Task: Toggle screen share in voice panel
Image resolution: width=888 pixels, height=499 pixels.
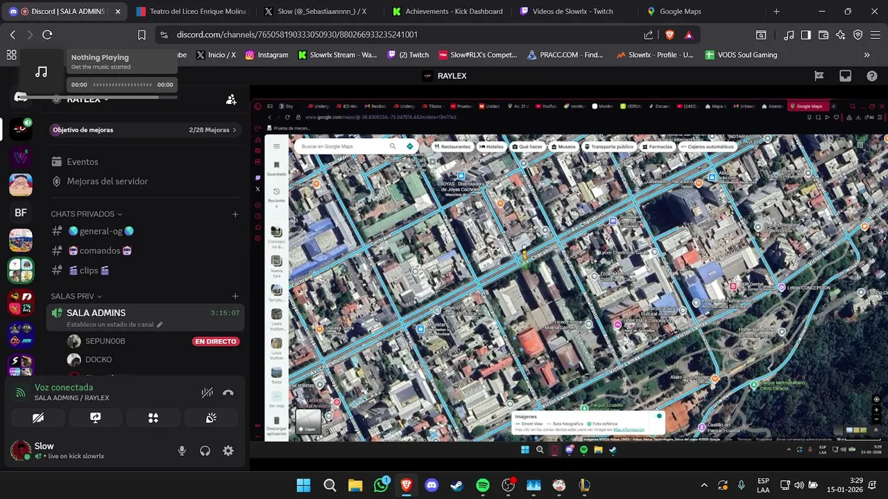Action: [96, 418]
